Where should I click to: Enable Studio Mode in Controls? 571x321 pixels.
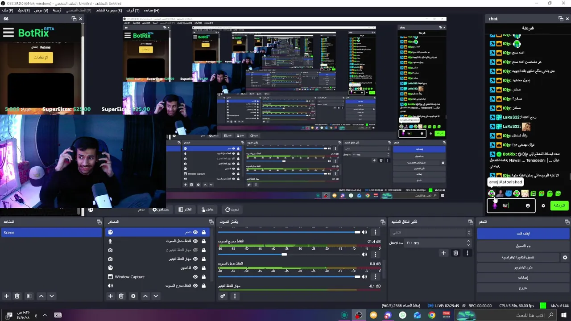523,267
